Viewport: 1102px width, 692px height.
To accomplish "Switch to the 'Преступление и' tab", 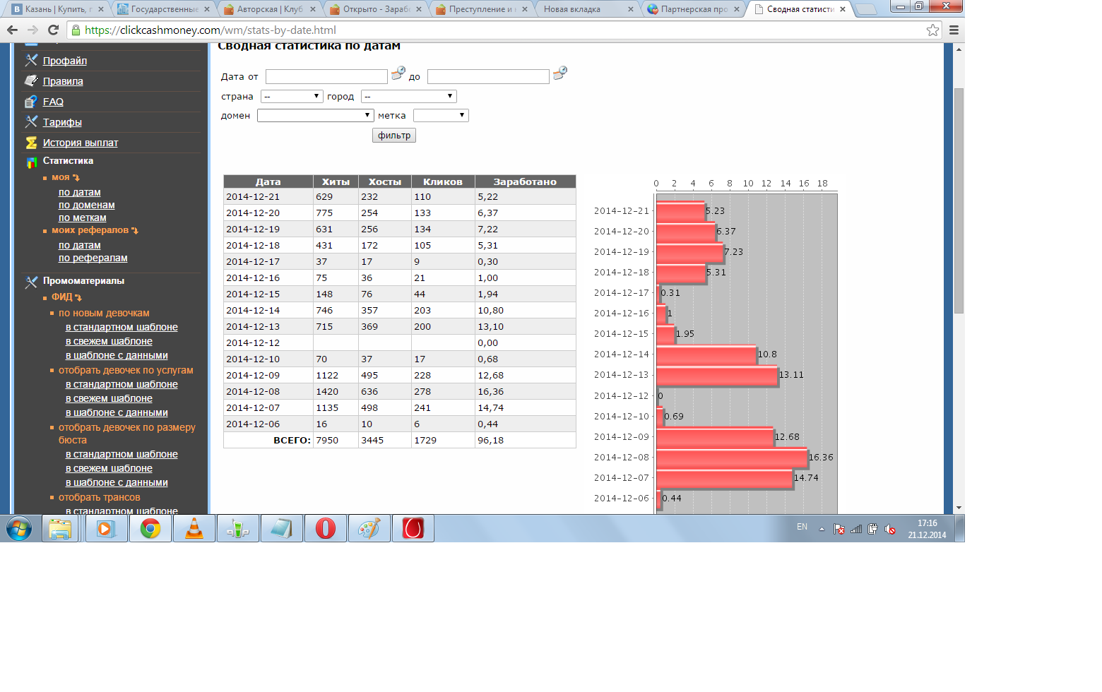I will point(482,9).
